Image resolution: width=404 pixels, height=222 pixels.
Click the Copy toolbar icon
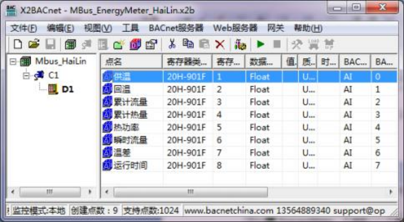188,44
